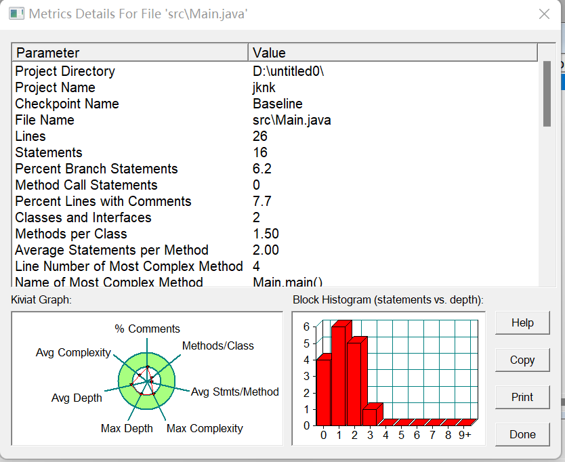Select Name of Most Complex Method row
Viewport: 565px width, 462px height.
click(x=276, y=281)
